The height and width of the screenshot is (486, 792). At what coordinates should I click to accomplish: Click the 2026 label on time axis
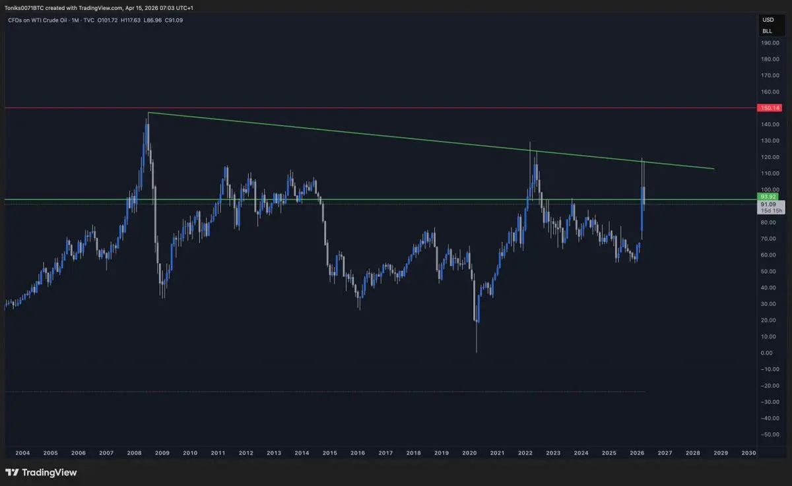[637, 453]
